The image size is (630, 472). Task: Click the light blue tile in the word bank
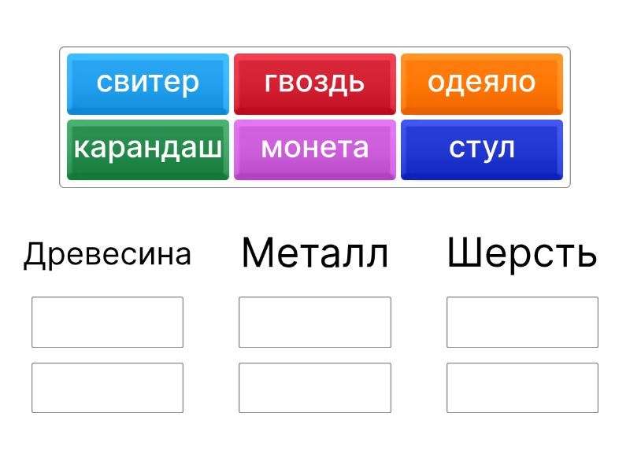pyautogui.click(x=148, y=83)
